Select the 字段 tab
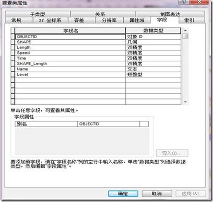Screen dimensions: 213x202 tap(164, 20)
